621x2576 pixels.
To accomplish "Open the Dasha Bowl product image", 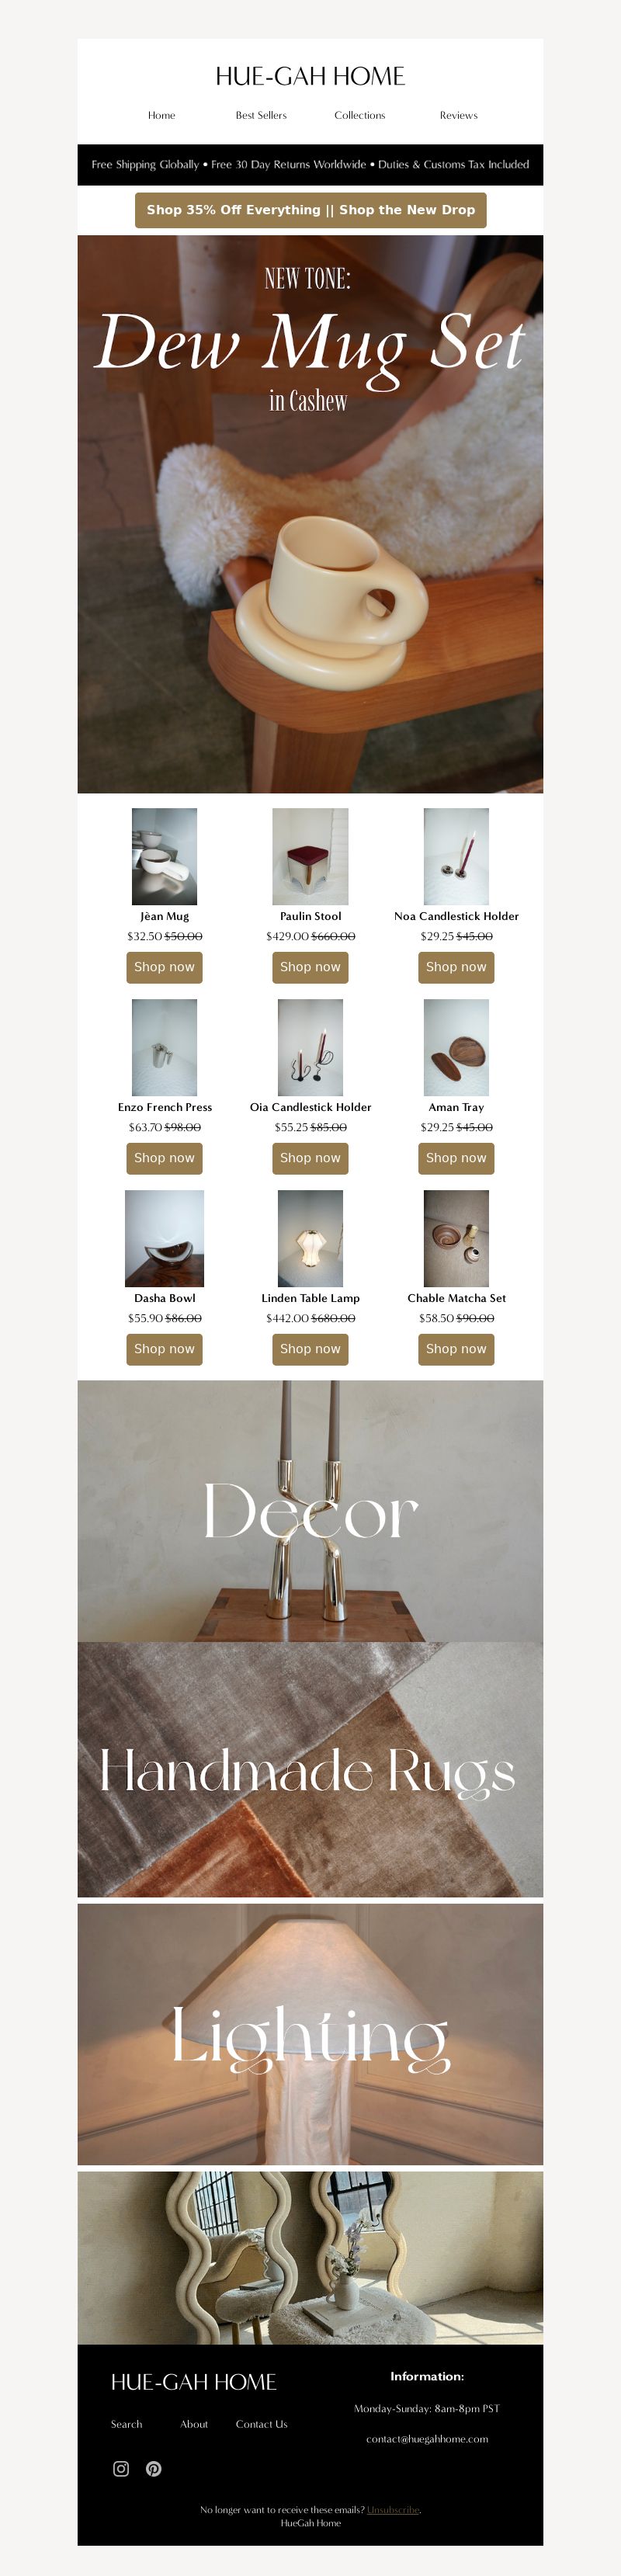I will (x=165, y=1238).
